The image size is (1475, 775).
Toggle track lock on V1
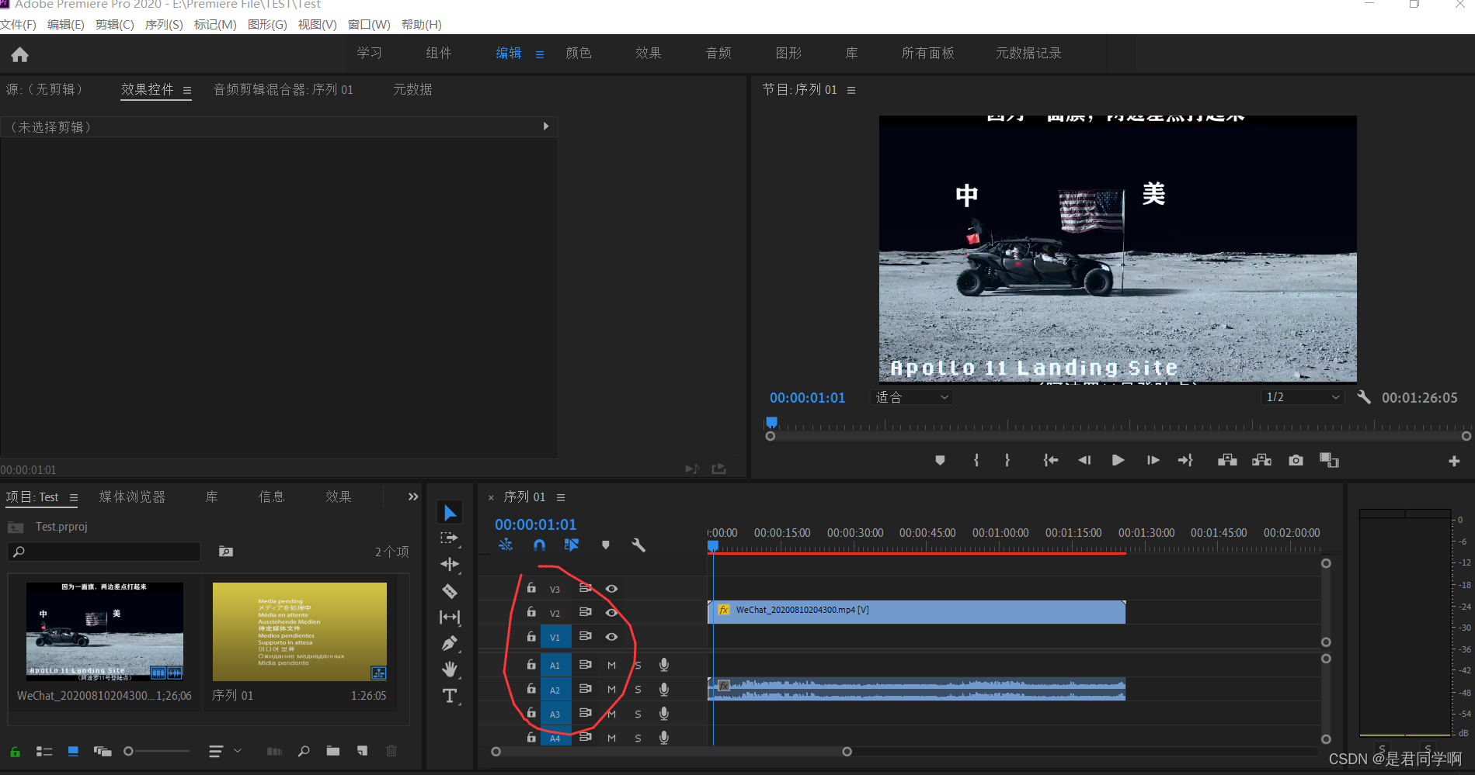tap(531, 636)
